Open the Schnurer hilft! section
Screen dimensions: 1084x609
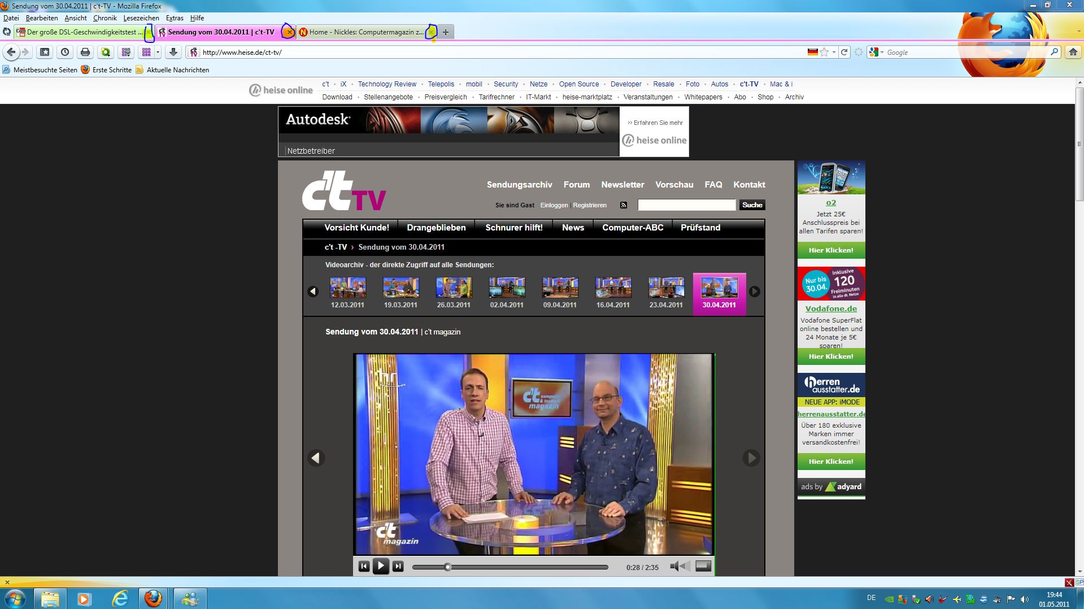(513, 228)
